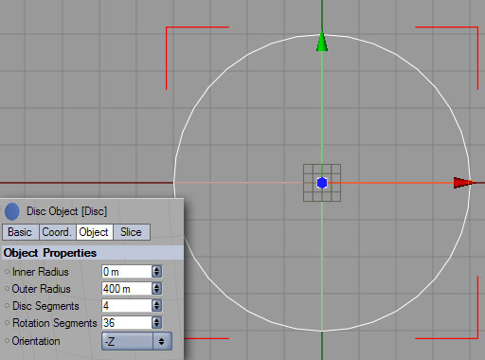485x360 pixels.
Task: Adjust the Disc Segments stepper arrows
Action: 157,306
